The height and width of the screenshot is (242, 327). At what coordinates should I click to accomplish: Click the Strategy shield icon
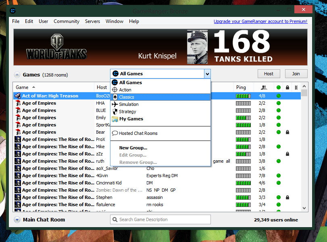[x=115, y=112]
